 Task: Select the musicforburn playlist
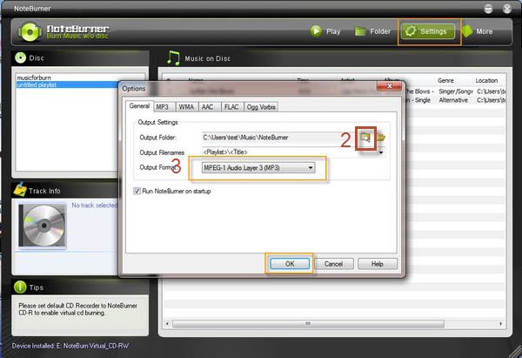(34, 78)
